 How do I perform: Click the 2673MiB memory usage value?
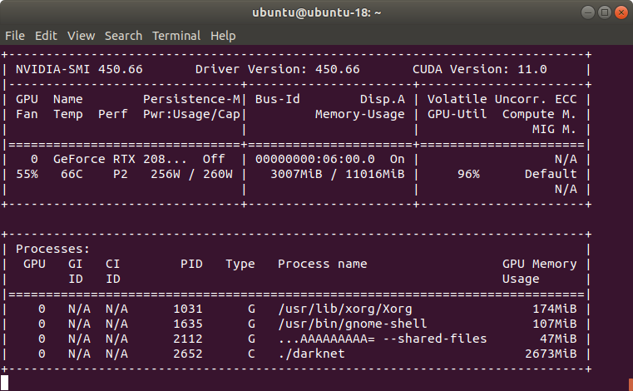(x=551, y=354)
